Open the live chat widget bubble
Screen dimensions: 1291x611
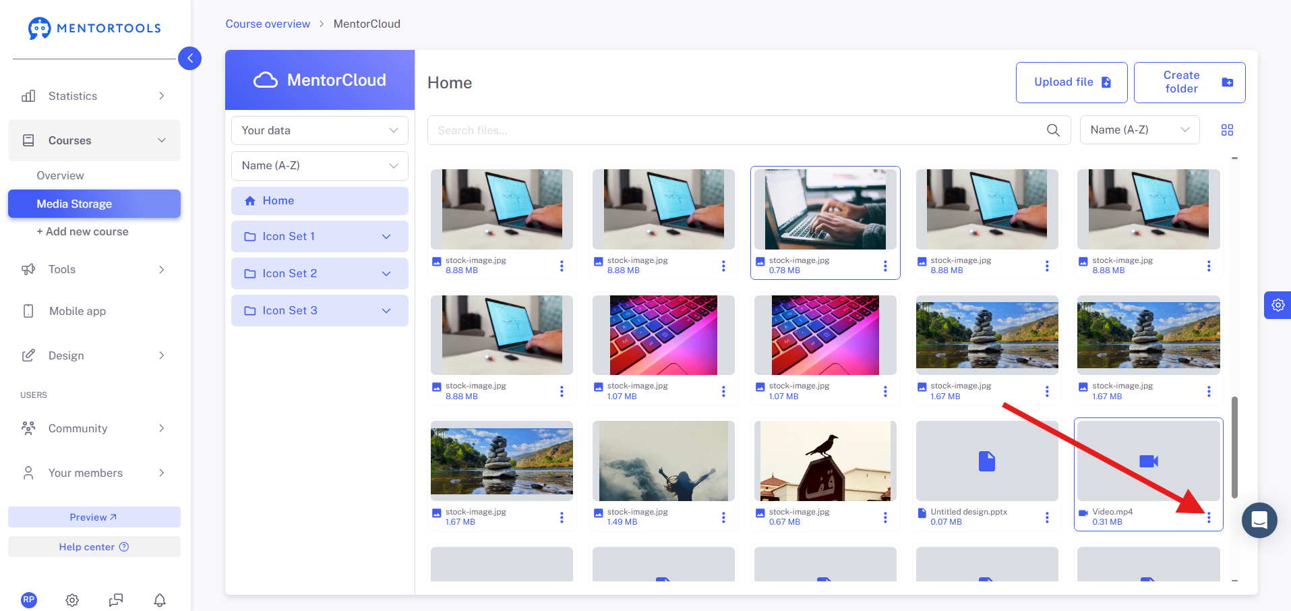point(1259,520)
